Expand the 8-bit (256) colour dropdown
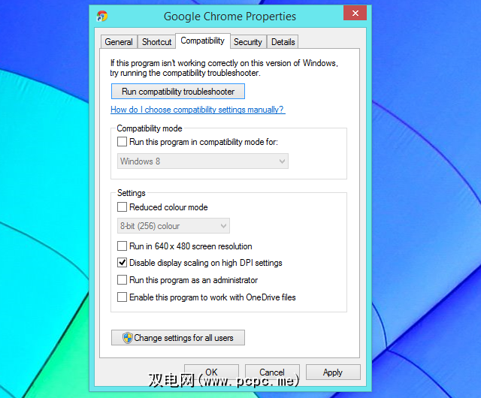 point(174,226)
